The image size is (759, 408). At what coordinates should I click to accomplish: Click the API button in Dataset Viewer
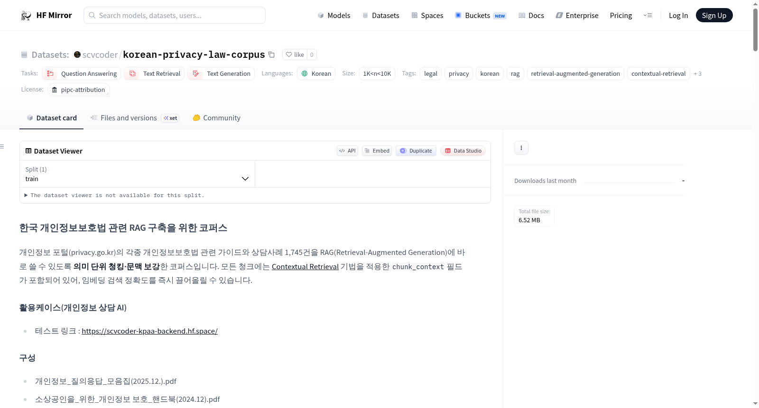coord(347,151)
